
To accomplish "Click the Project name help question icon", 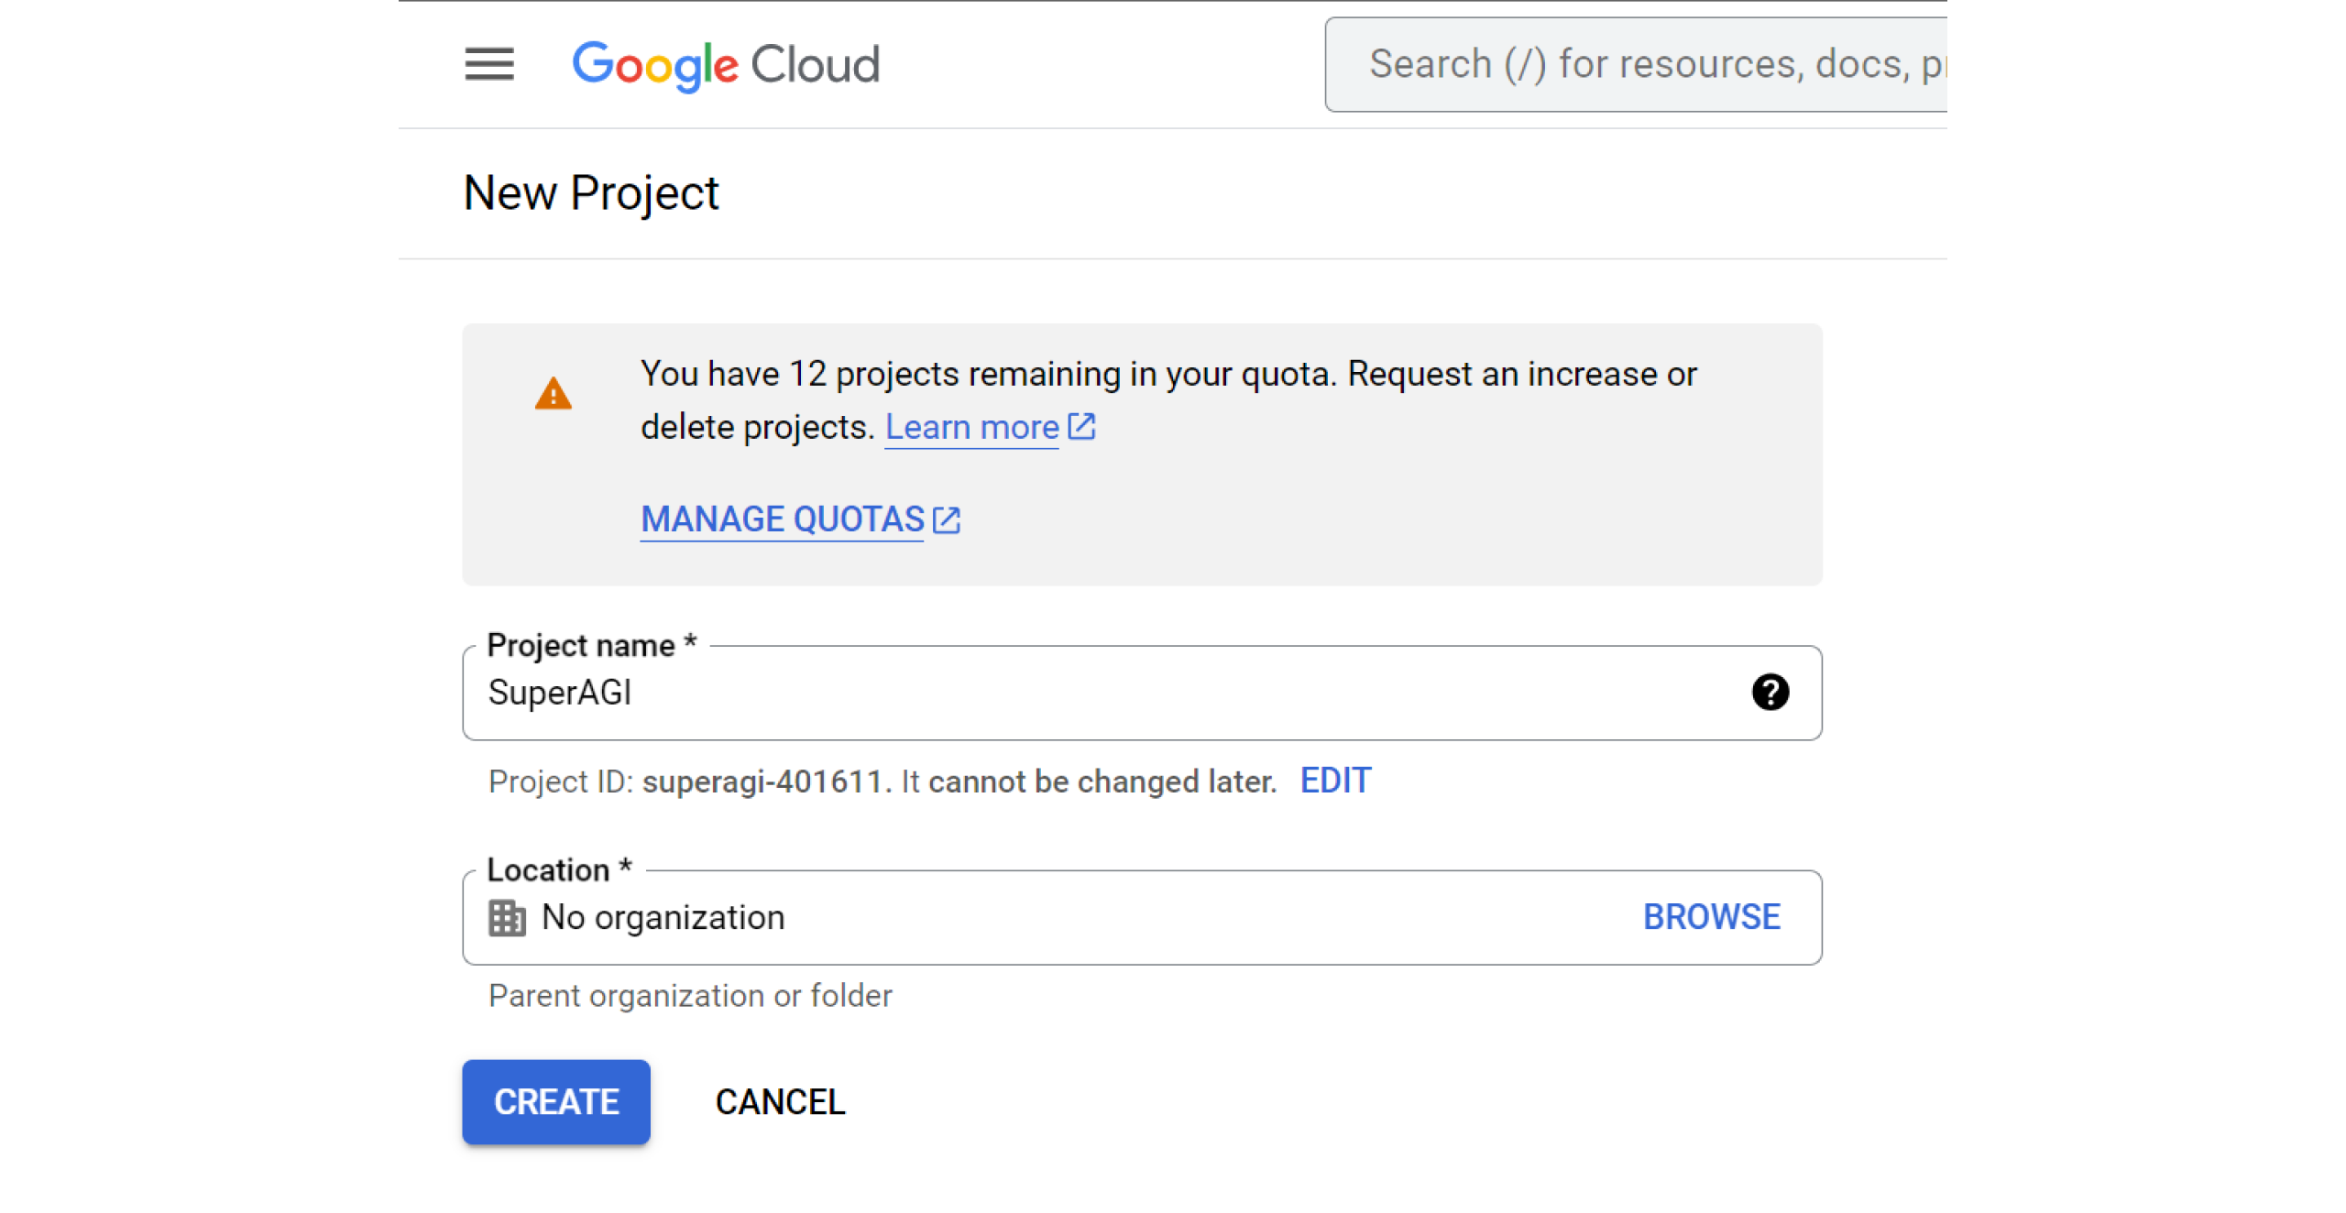I will (x=1769, y=692).
